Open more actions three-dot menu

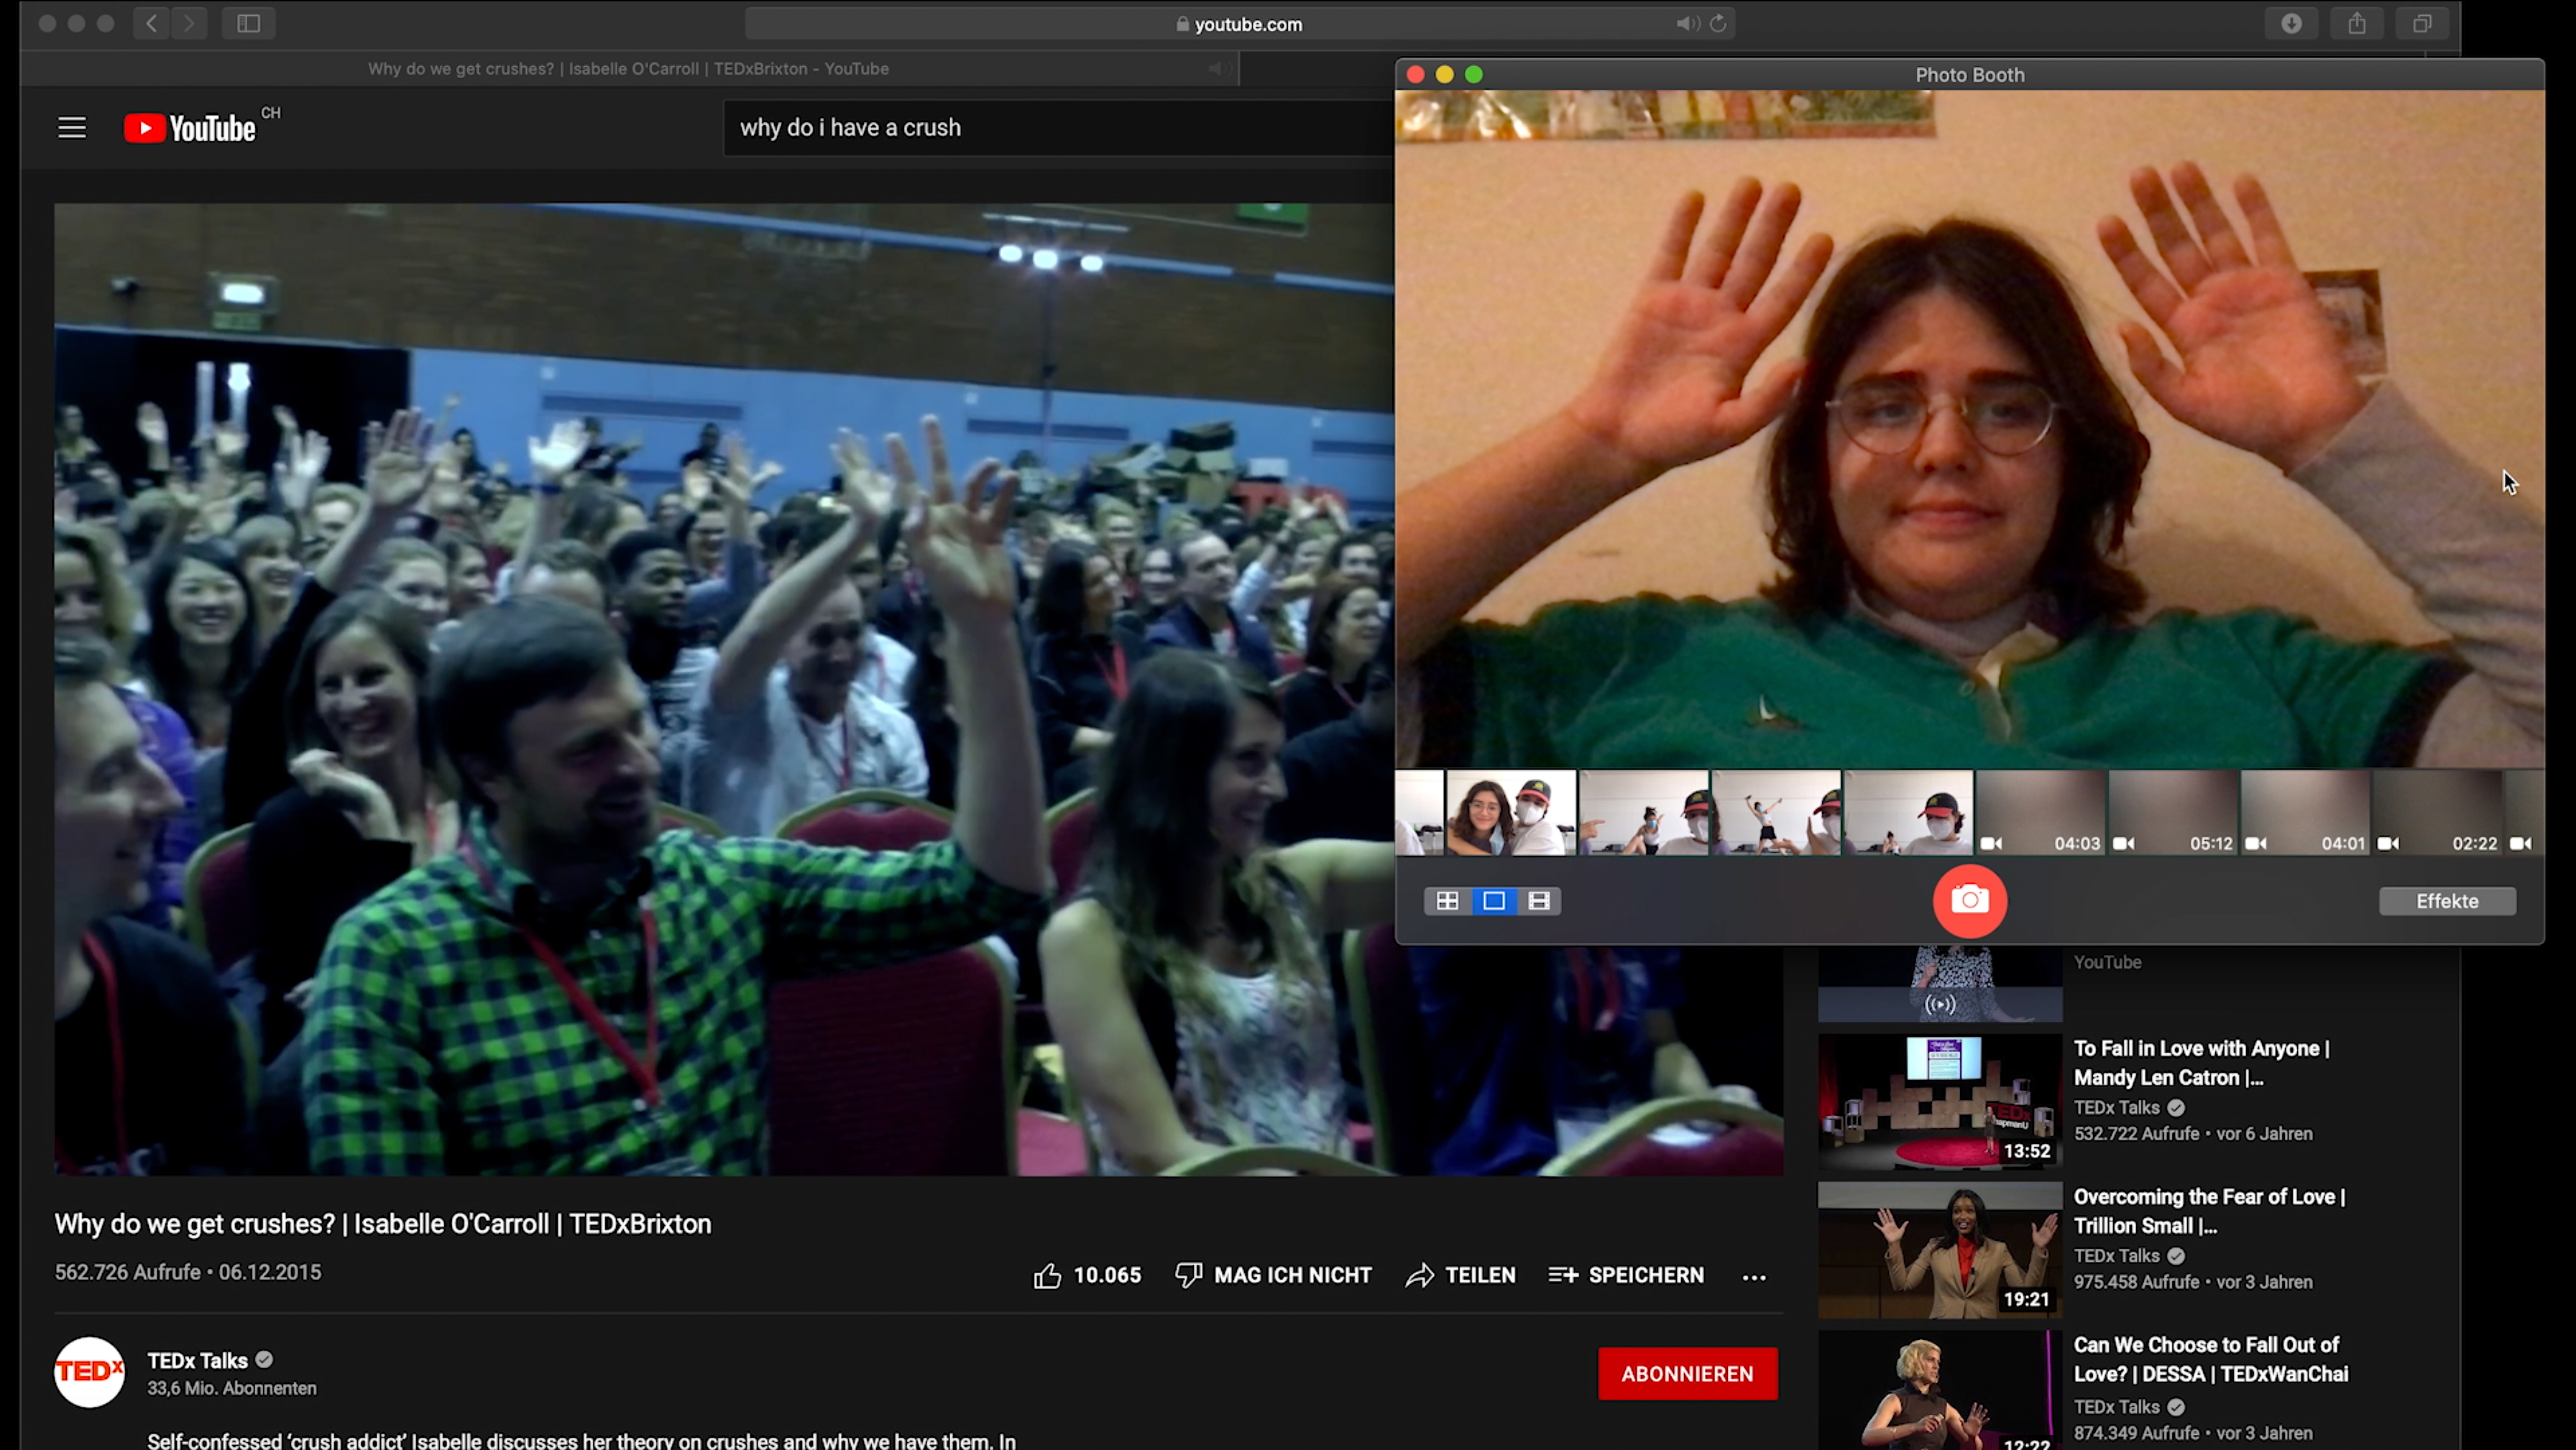pos(1753,1277)
